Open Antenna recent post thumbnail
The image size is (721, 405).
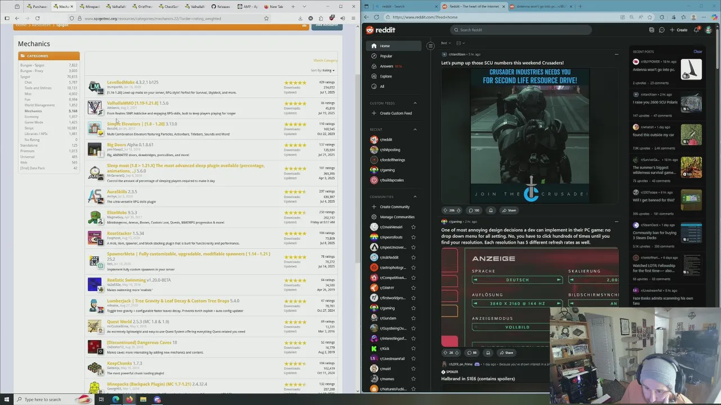pos(691,69)
